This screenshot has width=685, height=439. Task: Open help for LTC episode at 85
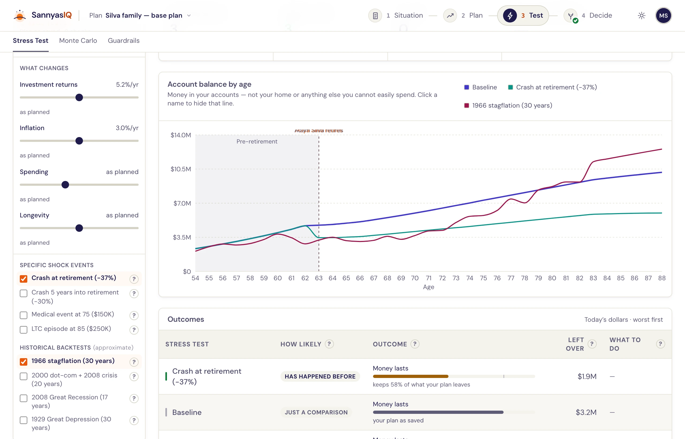point(134,330)
